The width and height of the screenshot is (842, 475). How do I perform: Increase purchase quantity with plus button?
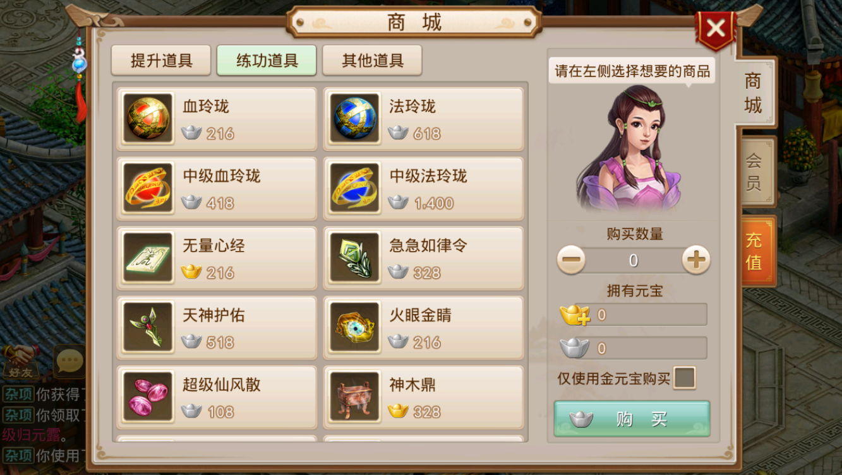coord(696,260)
